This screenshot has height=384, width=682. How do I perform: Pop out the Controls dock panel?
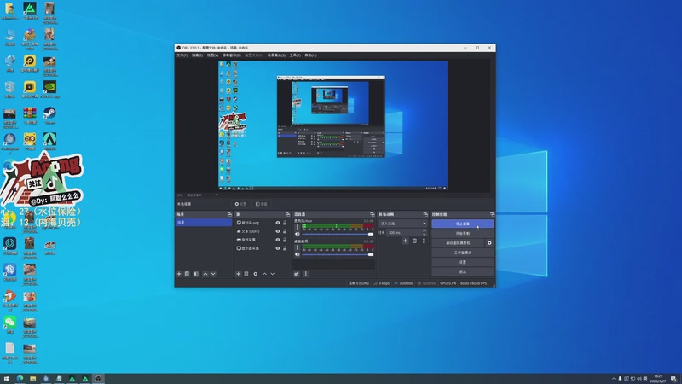[492, 214]
